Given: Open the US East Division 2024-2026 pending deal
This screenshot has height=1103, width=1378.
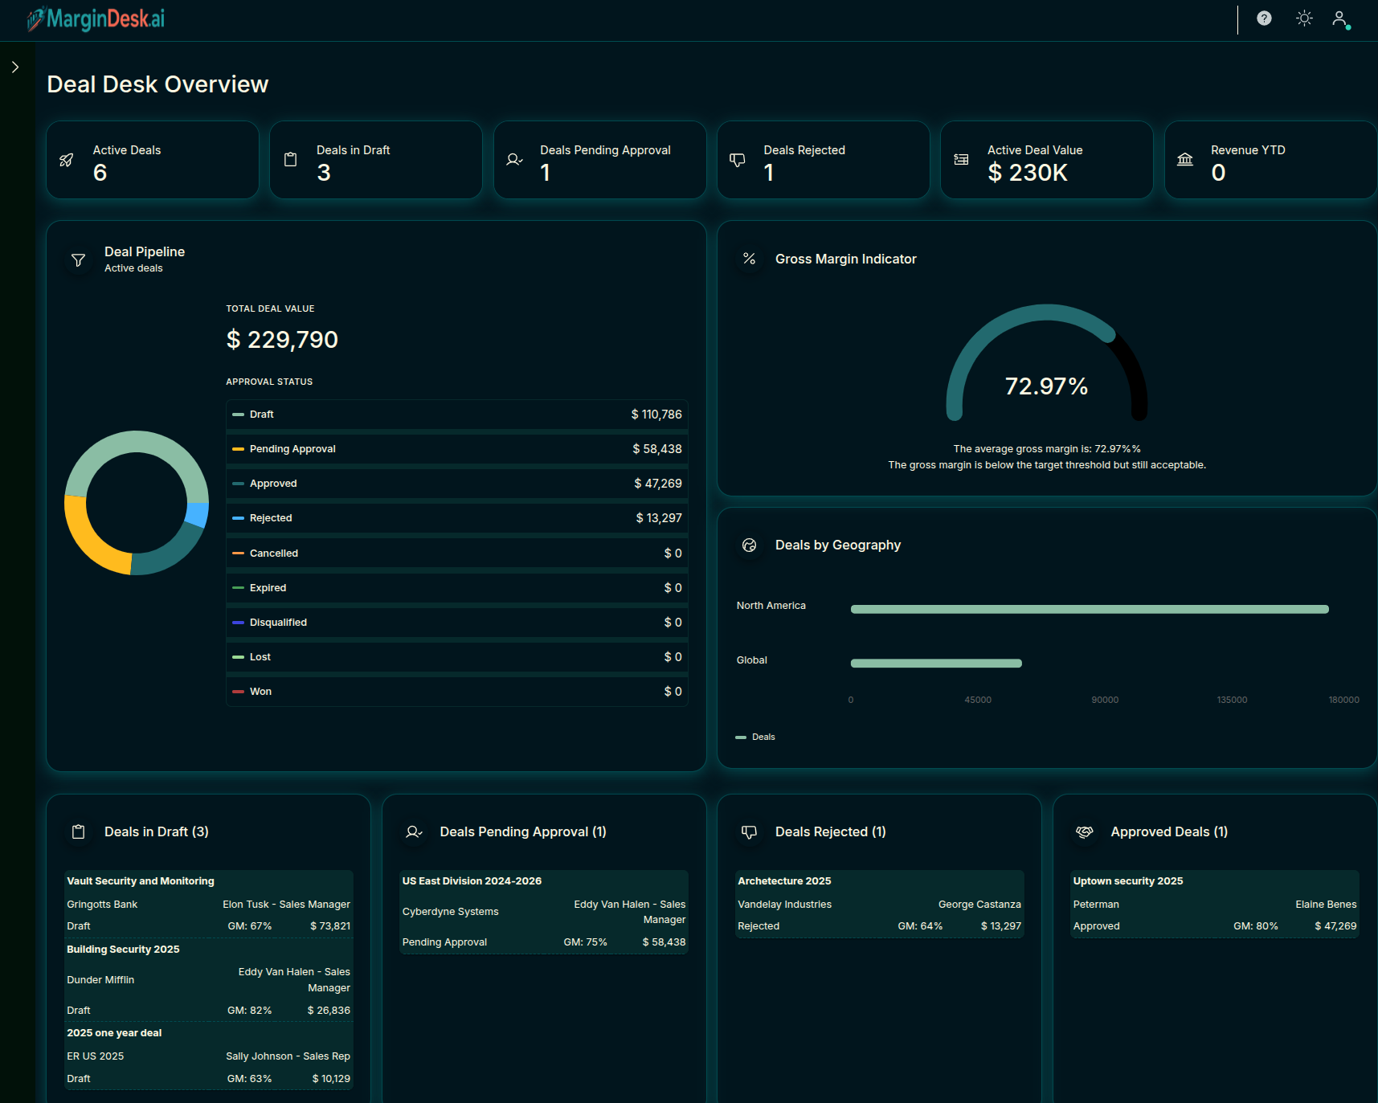Looking at the screenshot, I should coord(543,912).
